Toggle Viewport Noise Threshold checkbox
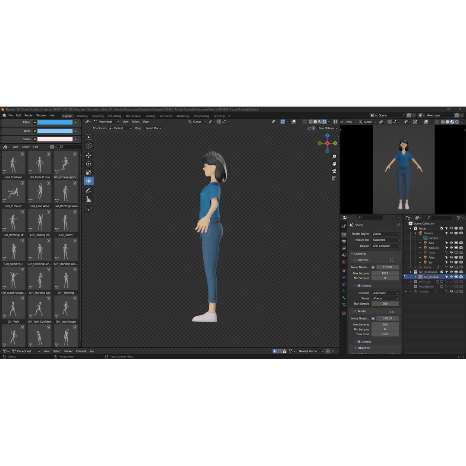The height and width of the screenshot is (466, 466). tap(373, 267)
